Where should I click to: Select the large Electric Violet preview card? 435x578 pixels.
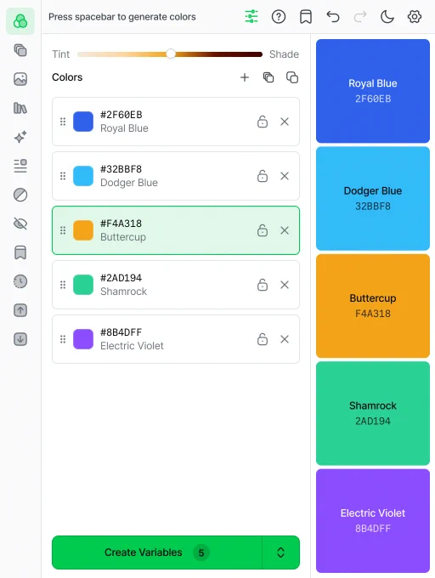pyautogui.click(x=373, y=520)
